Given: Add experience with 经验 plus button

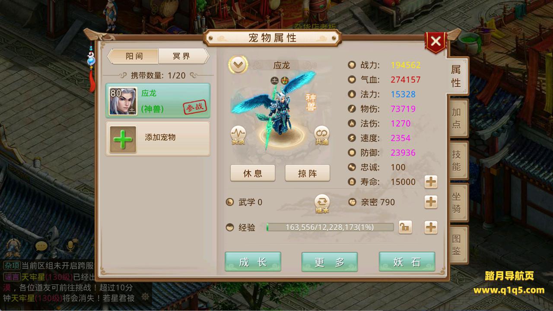Looking at the screenshot, I should pos(431,227).
